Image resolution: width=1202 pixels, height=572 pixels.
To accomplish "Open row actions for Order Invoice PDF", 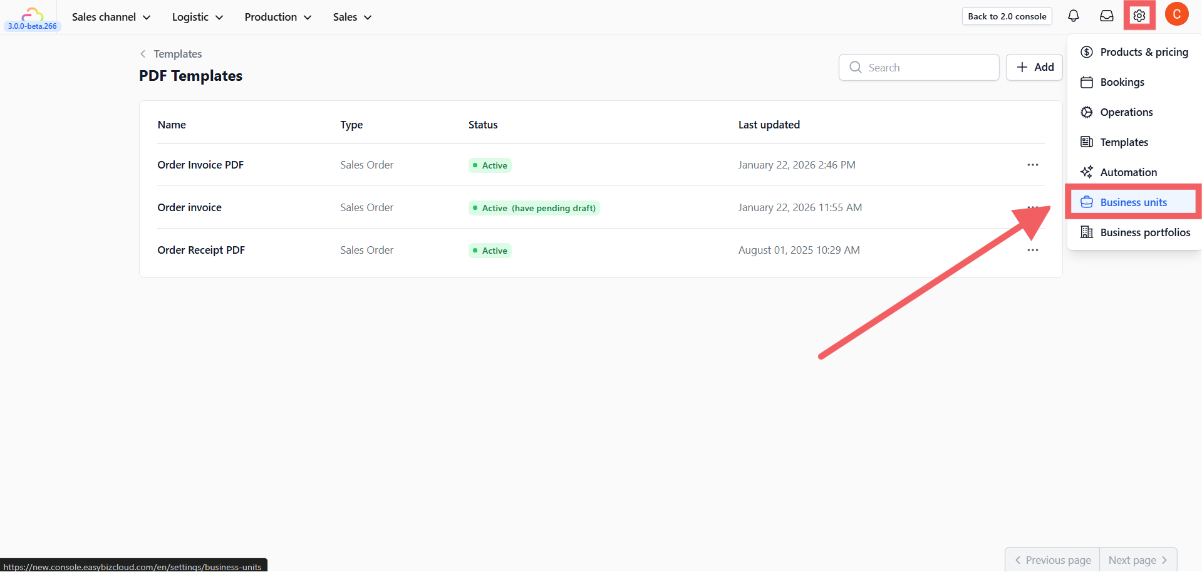I will [x=1032, y=165].
